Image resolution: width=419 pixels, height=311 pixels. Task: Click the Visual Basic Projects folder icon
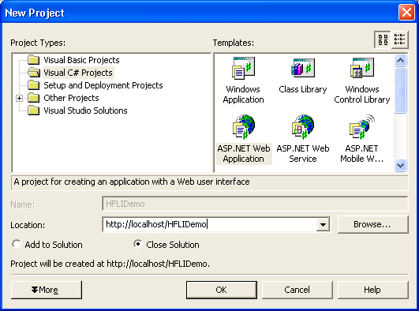point(34,60)
